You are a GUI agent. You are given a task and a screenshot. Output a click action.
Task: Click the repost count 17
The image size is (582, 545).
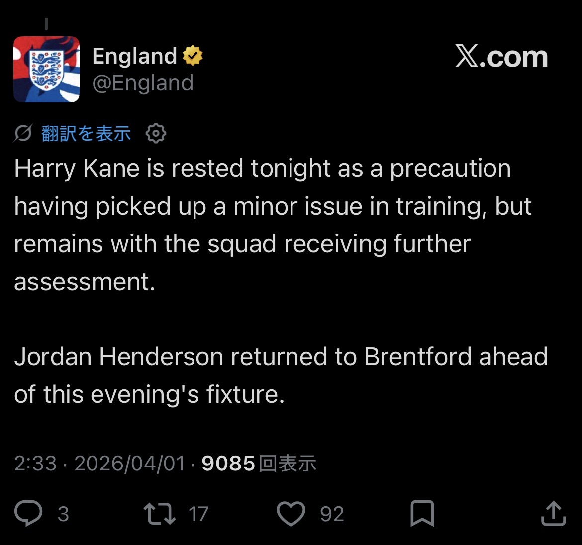coord(198,514)
